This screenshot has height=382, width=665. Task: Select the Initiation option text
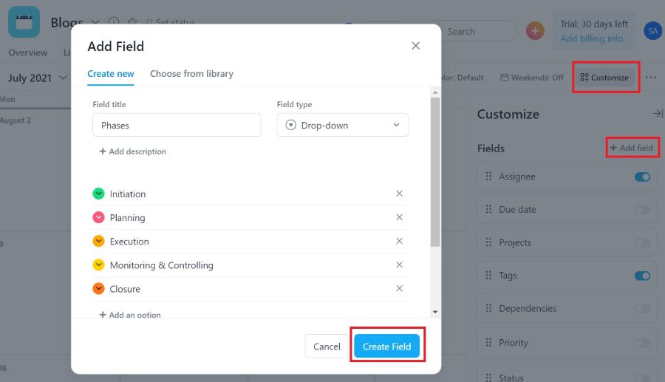pyautogui.click(x=128, y=194)
